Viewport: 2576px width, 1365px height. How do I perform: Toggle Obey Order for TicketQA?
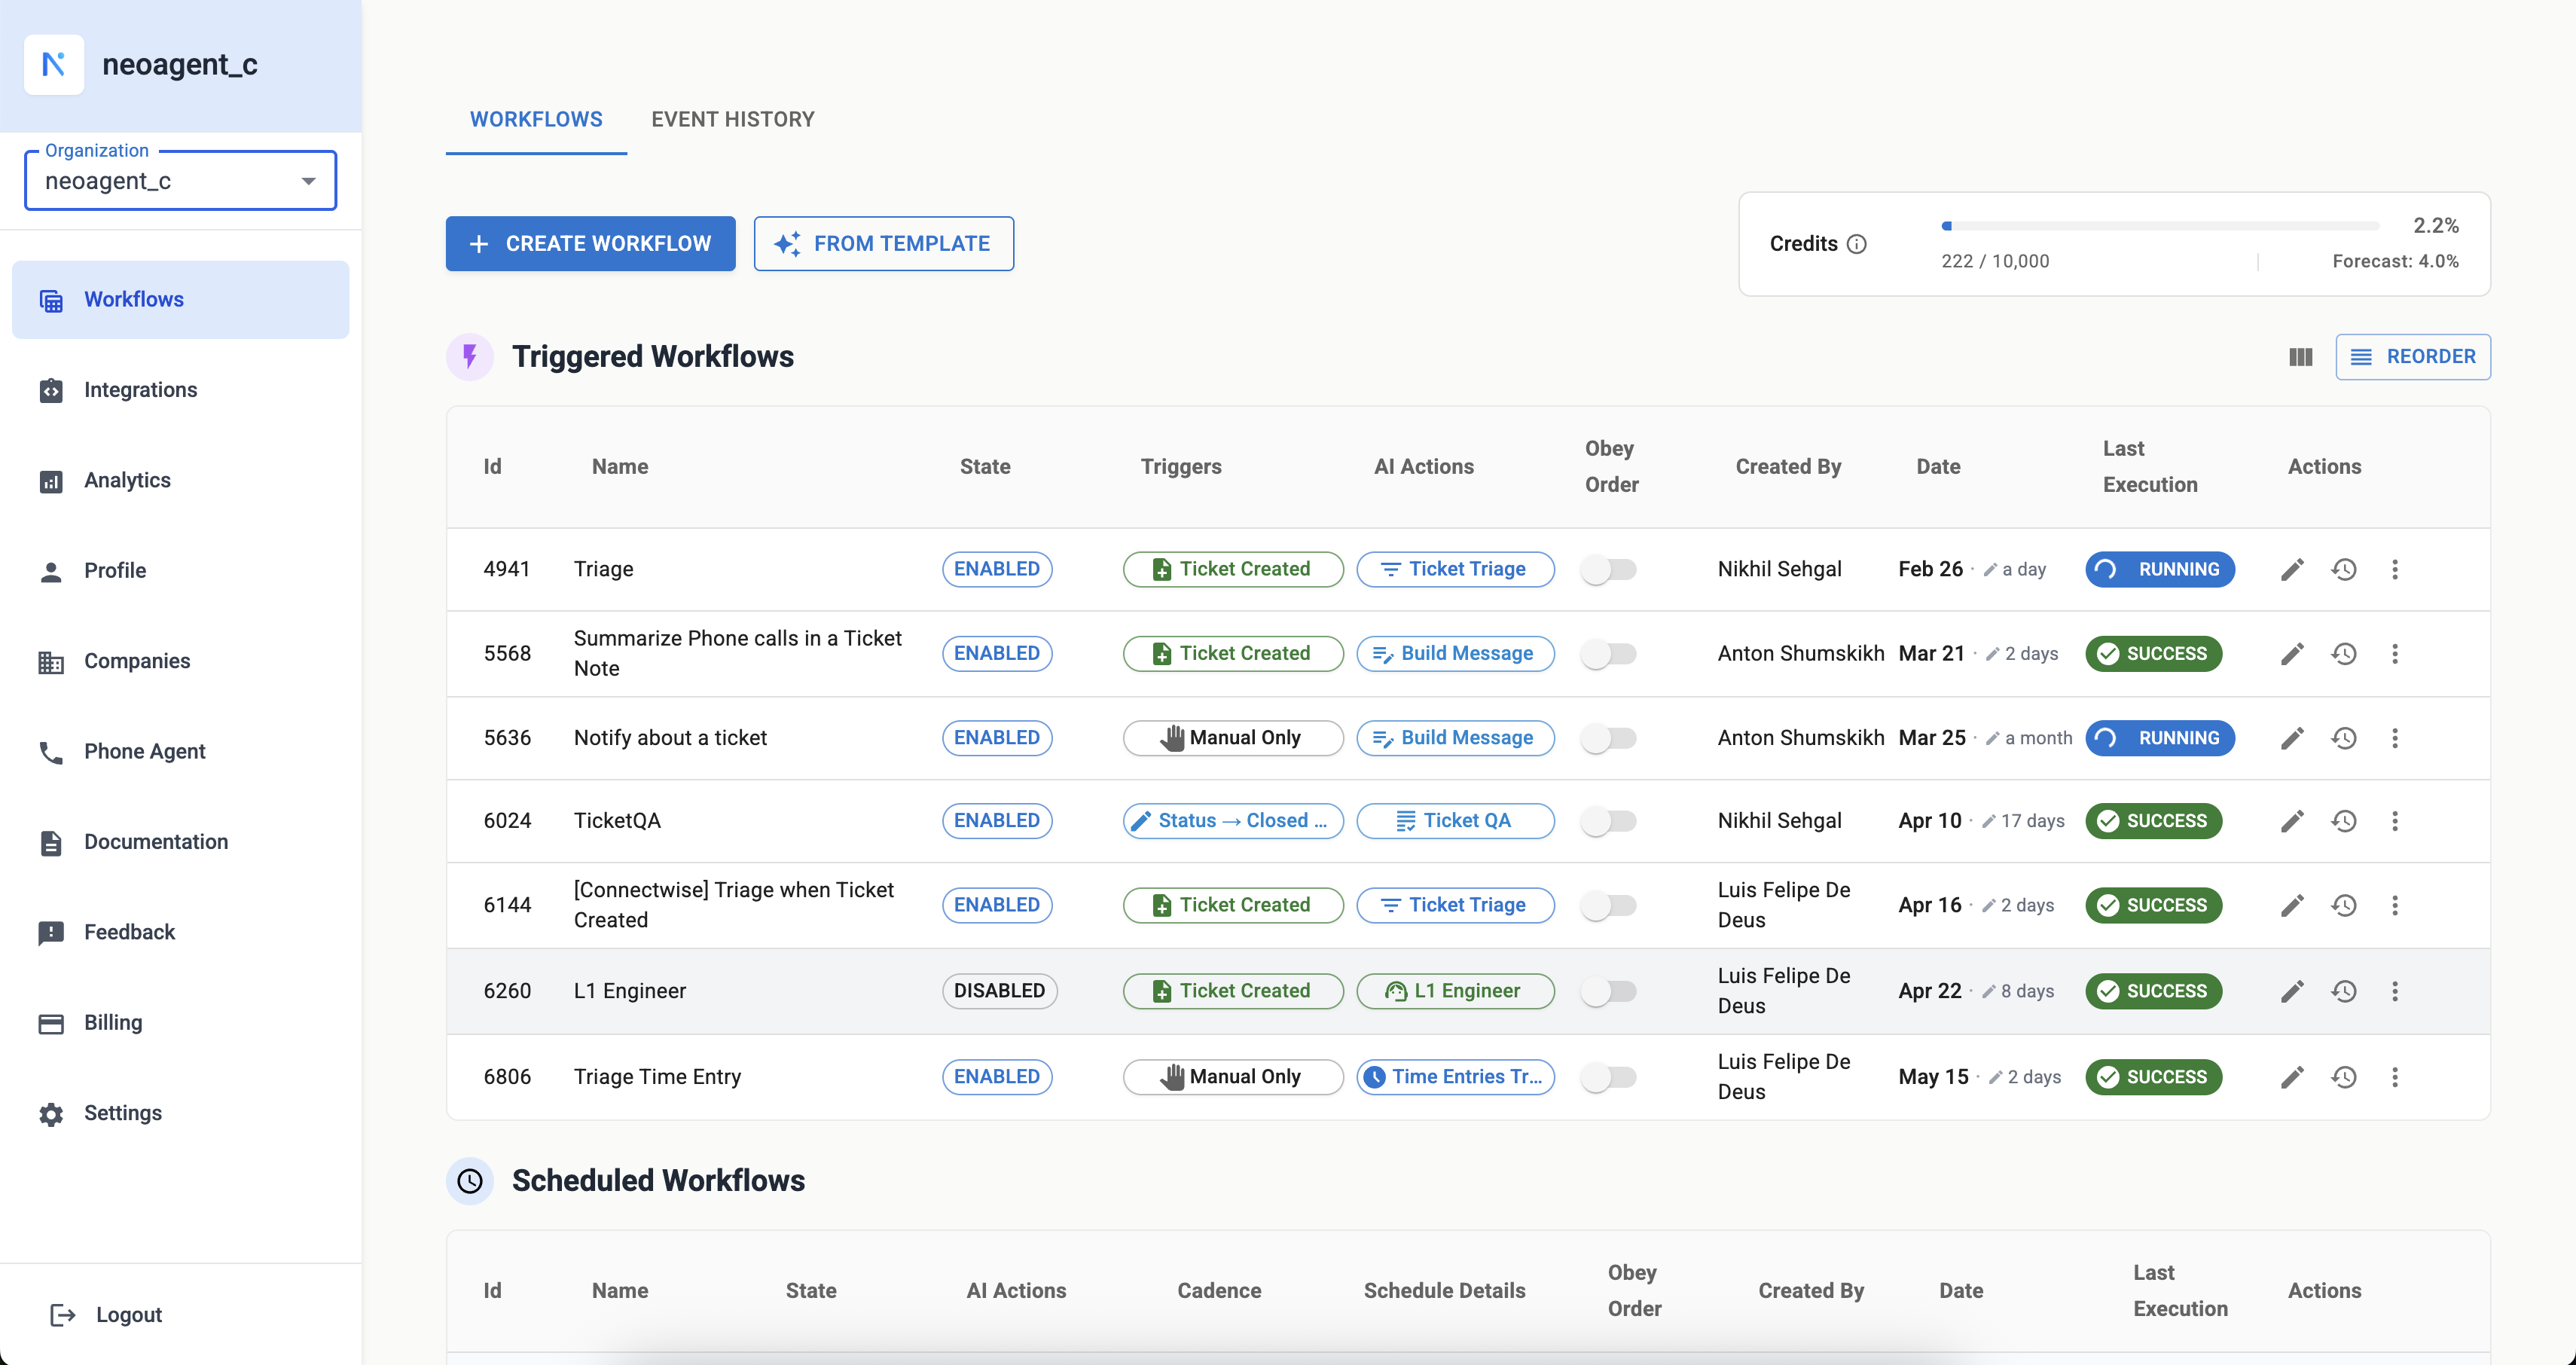click(1608, 821)
